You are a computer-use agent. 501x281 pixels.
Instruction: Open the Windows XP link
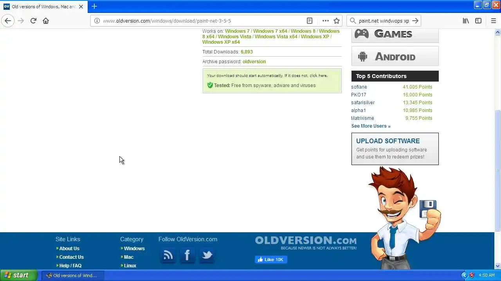click(x=315, y=37)
